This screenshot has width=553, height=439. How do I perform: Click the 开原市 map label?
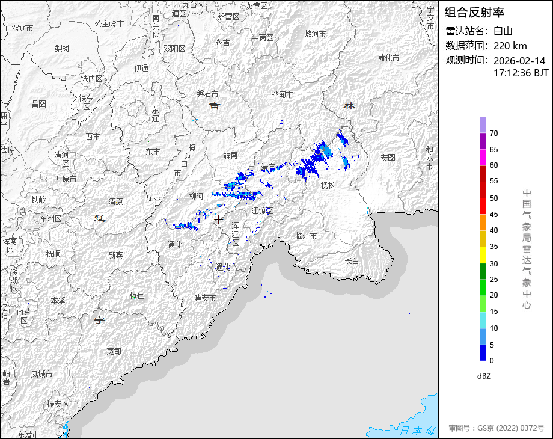pos(66,179)
